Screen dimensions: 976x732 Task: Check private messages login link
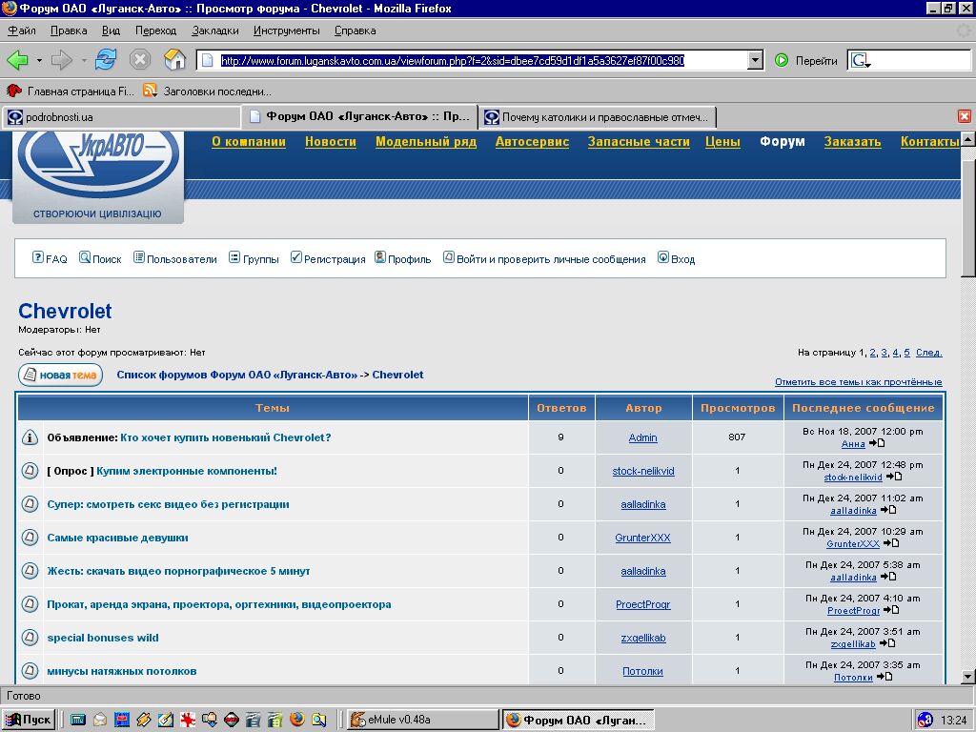tap(544, 258)
